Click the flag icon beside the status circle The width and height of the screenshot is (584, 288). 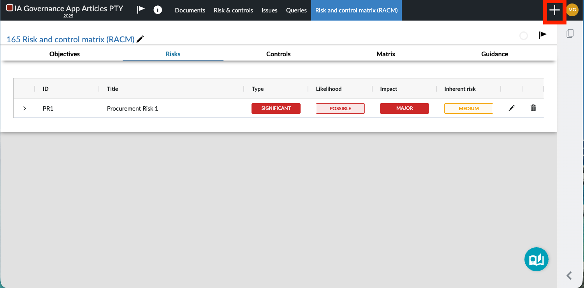click(x=543, y=35)
